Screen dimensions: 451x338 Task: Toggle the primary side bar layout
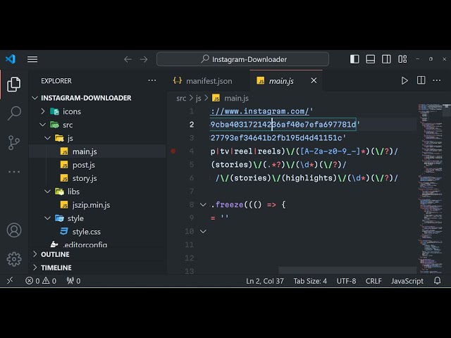[354, 59]
